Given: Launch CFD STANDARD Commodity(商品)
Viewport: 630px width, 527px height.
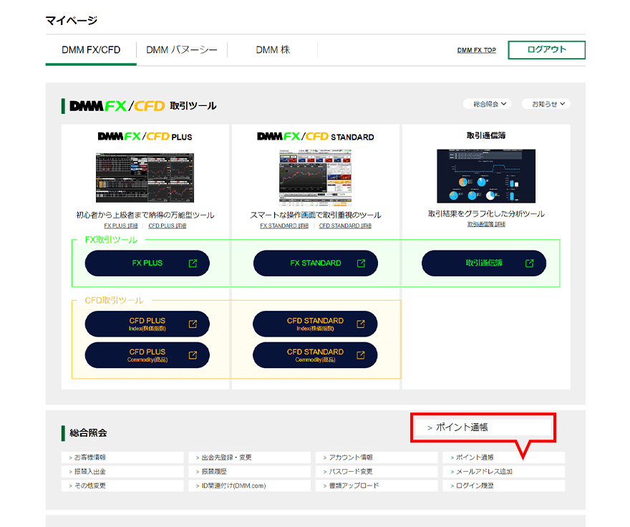Looking at the screenshot, I should tap(315, 355).
